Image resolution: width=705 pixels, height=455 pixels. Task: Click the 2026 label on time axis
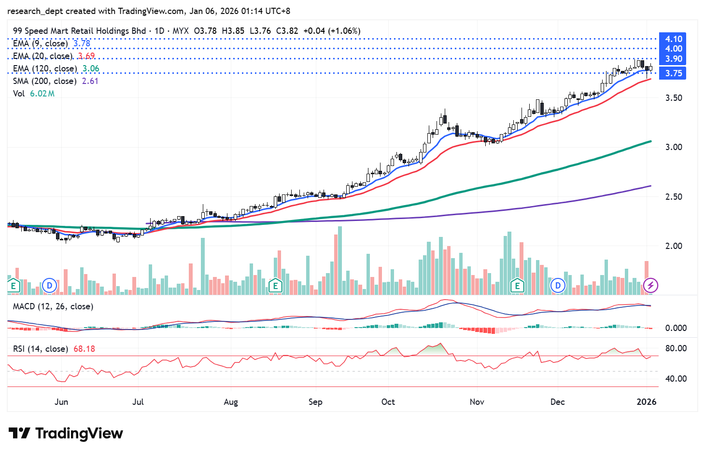coord(647,402)
